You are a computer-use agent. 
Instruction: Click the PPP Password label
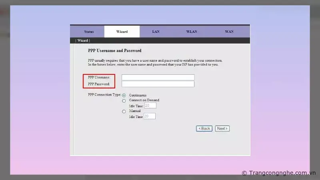pyautogui.click(x=99, y=84)
